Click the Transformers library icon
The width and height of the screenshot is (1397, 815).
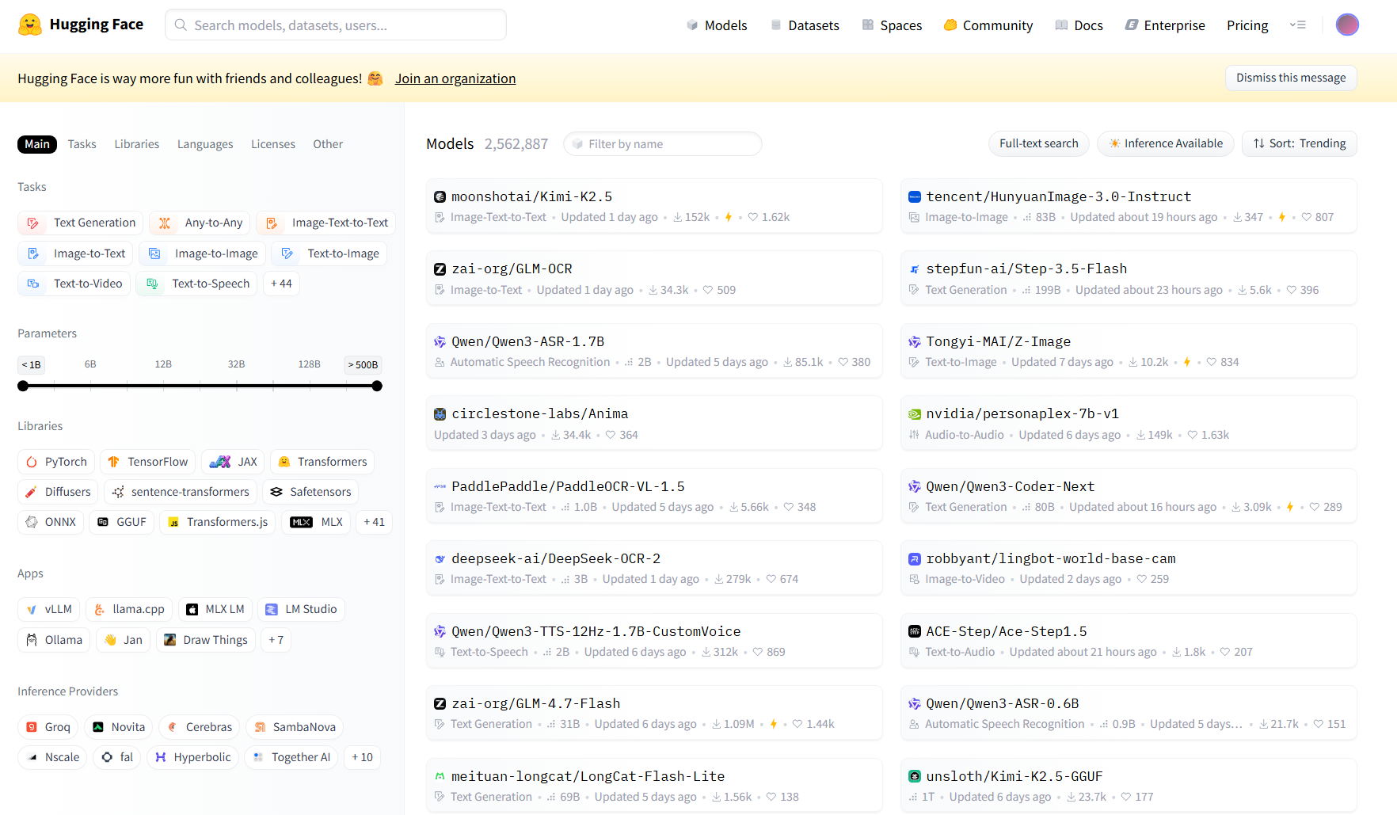[284, 462]
